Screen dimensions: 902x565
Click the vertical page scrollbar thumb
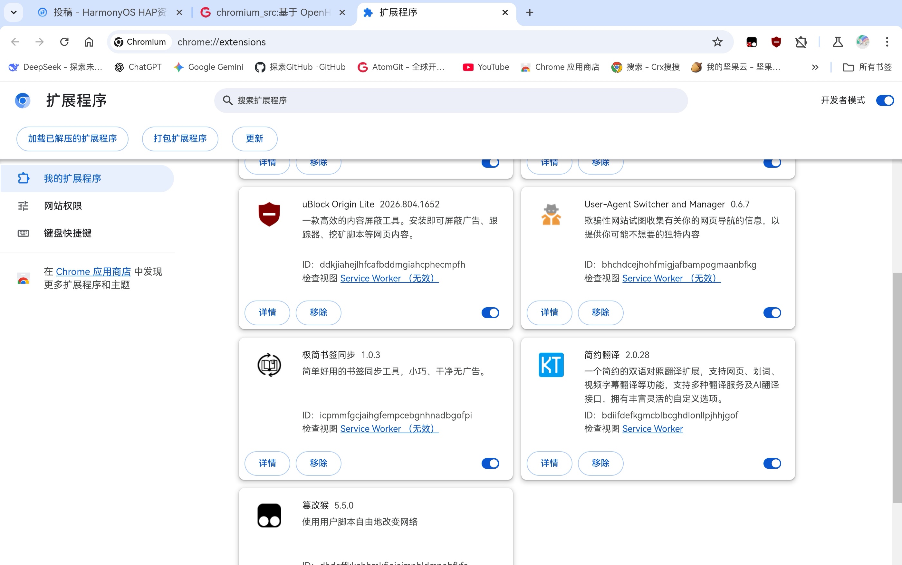coord(897,388)
